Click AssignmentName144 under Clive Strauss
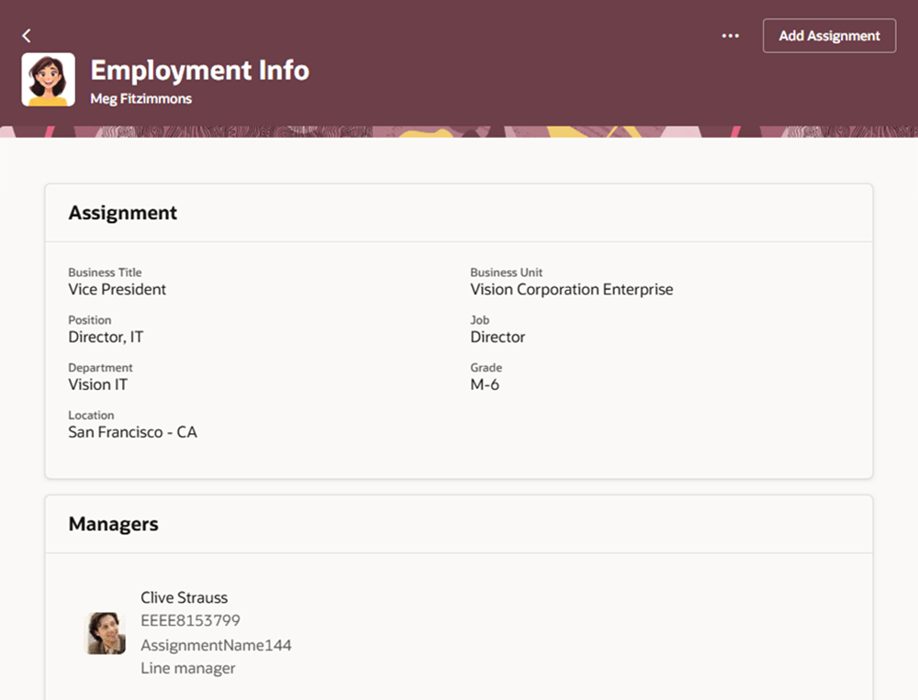 pos(216,645)
